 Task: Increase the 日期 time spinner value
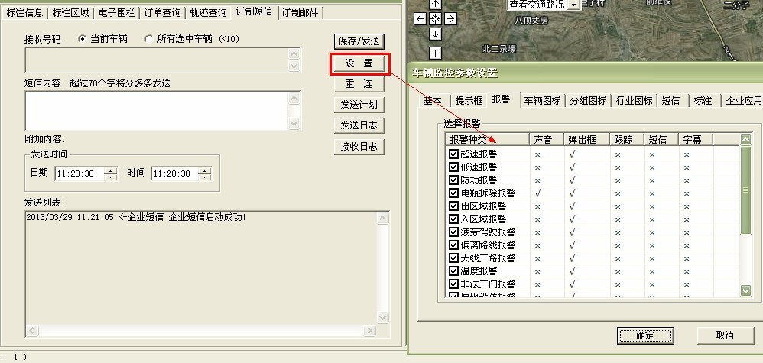pos(111,170)
